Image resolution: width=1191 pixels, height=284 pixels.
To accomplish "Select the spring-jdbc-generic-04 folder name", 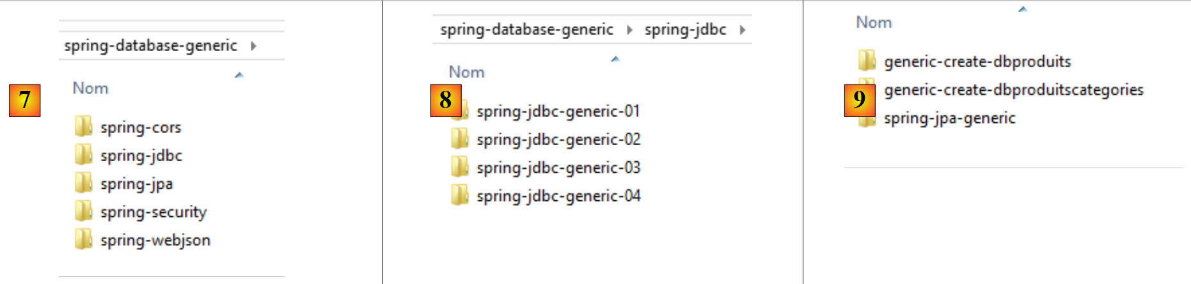I will [558, 196].
